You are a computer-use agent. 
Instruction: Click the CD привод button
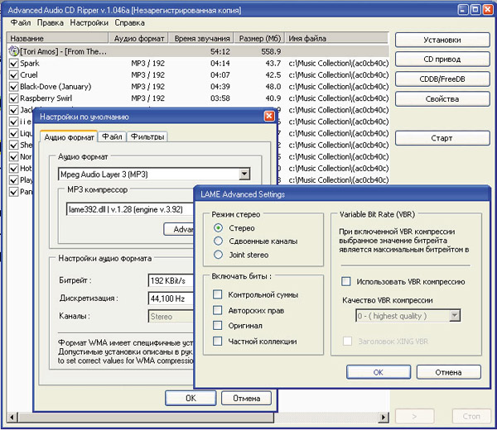pos(442,60)
